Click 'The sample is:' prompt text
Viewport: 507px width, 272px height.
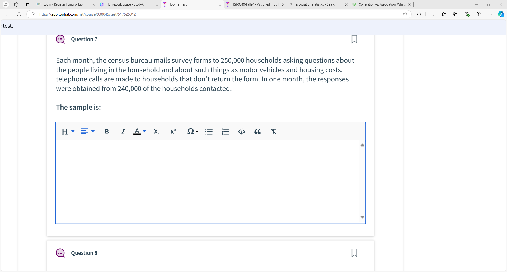click(78, 107)
